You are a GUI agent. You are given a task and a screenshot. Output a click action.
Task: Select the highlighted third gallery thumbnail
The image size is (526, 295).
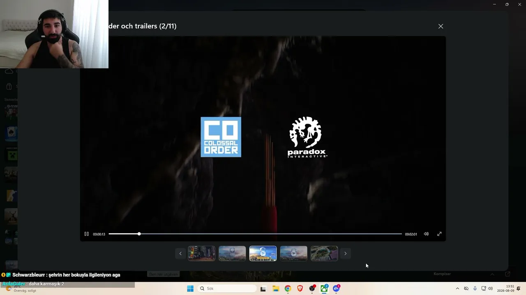tap(263, 254)
